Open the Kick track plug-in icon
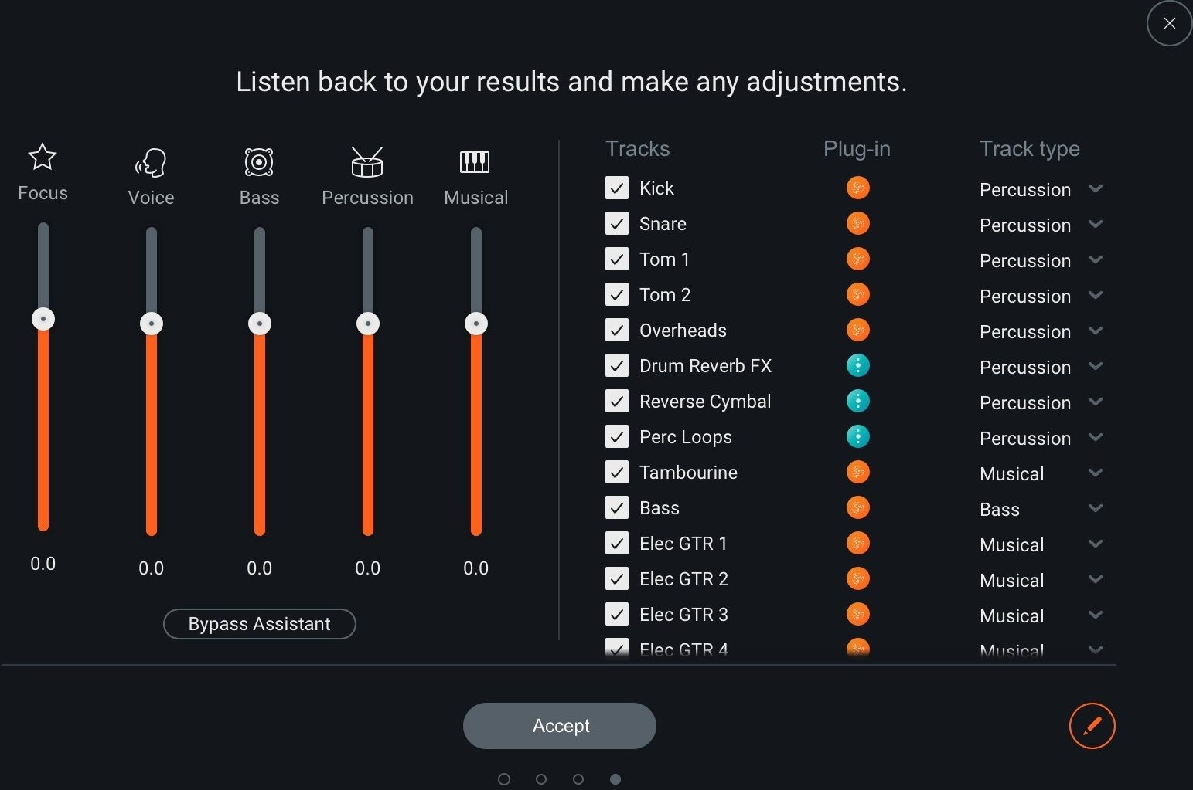This screenshot has width=1193, height=790. pyautogui.click(x=858, y=188)
